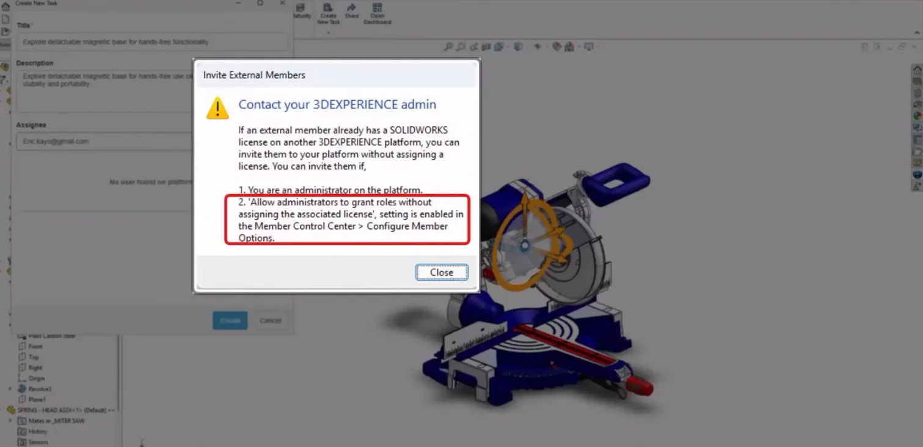Click the Edit Appearance color ball icon

tap(556, 46)
